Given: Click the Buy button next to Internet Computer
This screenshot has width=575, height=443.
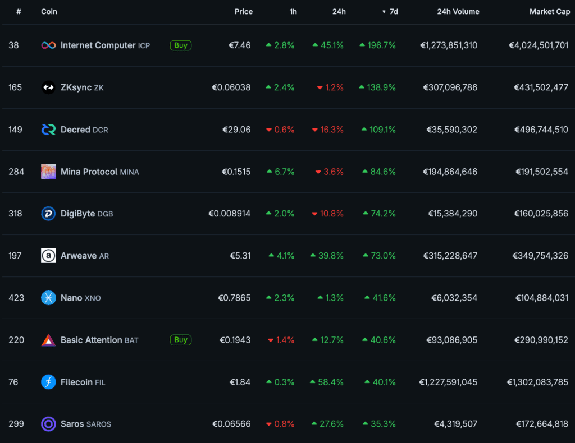Looking at the screenshot, I should (x=180, y=45).
